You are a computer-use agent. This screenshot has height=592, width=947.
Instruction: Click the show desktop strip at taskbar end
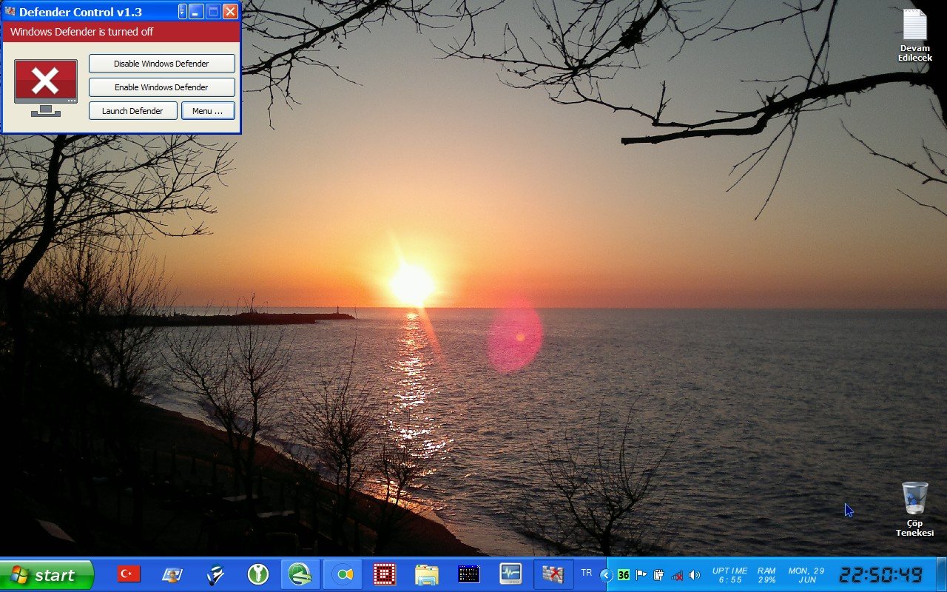941,575
